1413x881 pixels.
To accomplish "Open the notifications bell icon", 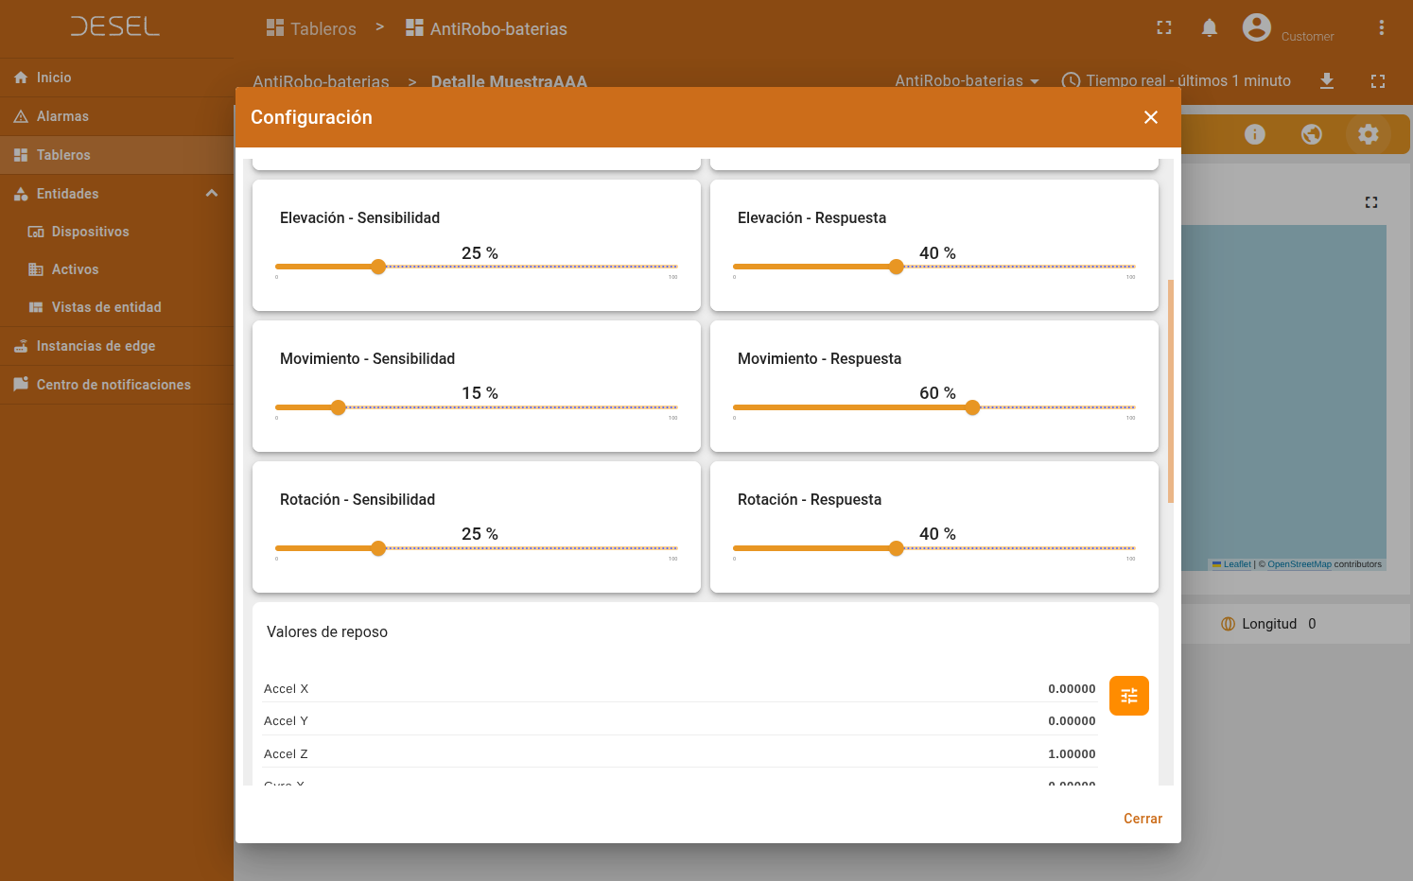I will (x=1209, y=28).
